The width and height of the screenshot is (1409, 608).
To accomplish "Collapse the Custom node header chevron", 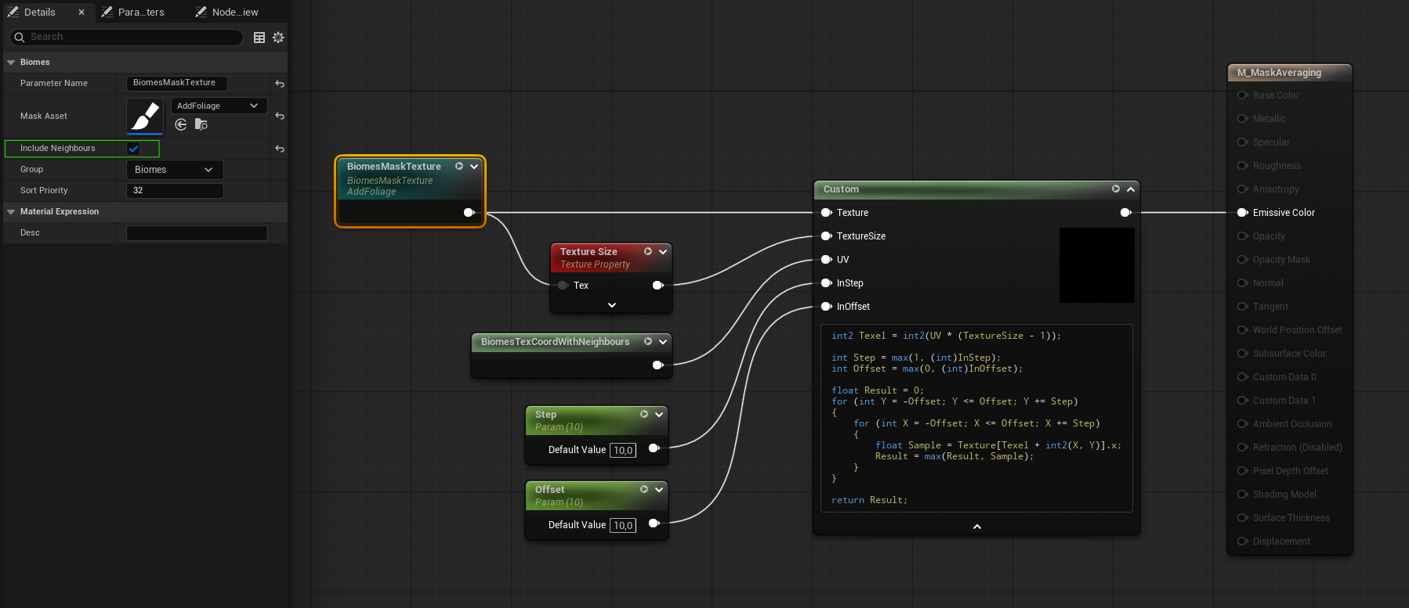I will pos(1131,189).
